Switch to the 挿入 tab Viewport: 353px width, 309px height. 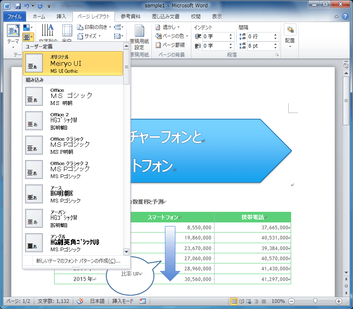click(61, 16)
